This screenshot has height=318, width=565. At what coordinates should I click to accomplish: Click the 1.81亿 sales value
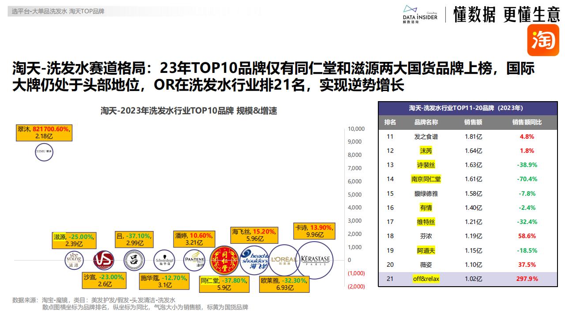tap(473, 136)
